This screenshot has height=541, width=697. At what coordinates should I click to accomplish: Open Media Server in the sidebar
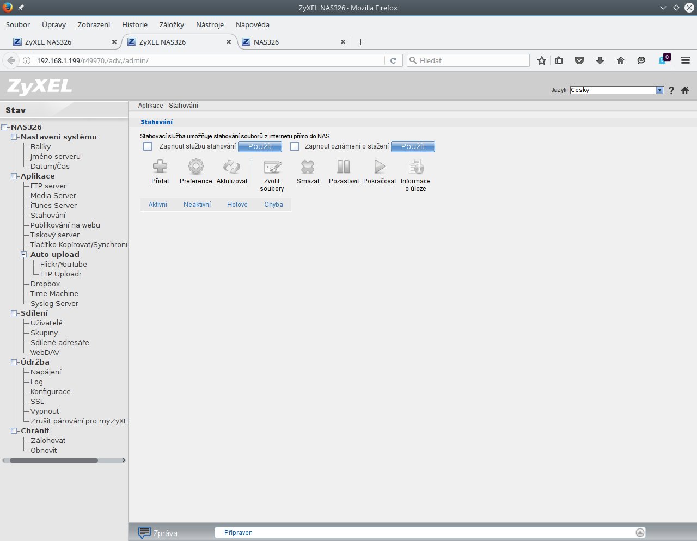(x=53, y=196)
